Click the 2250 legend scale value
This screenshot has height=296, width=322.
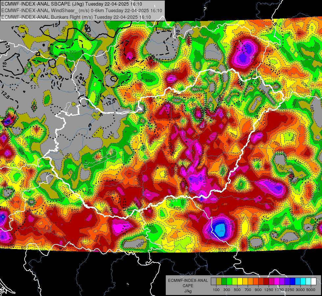click(x=290, y=290)
